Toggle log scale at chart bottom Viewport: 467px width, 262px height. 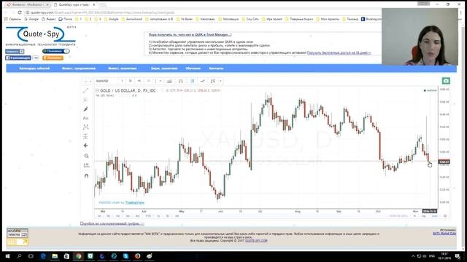(423, 216)
